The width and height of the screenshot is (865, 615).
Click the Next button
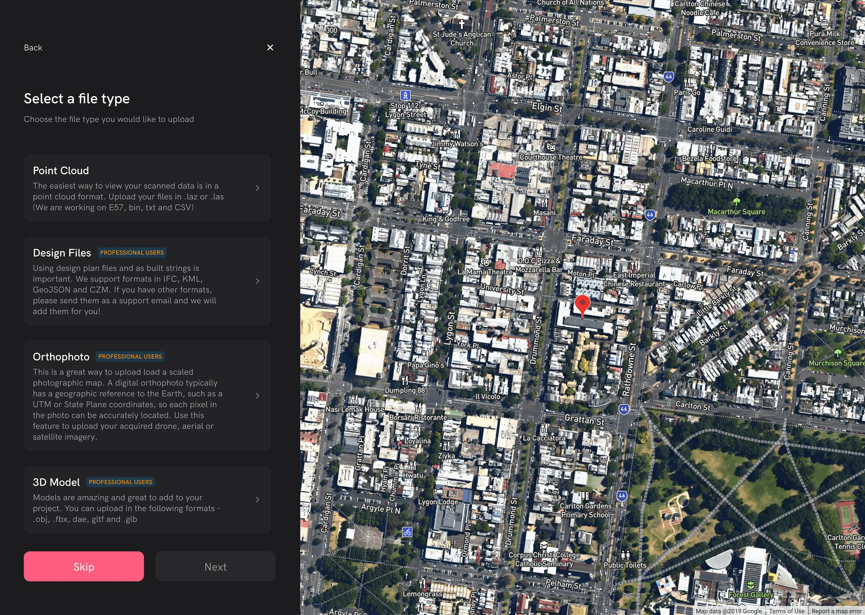click(215, 566)
